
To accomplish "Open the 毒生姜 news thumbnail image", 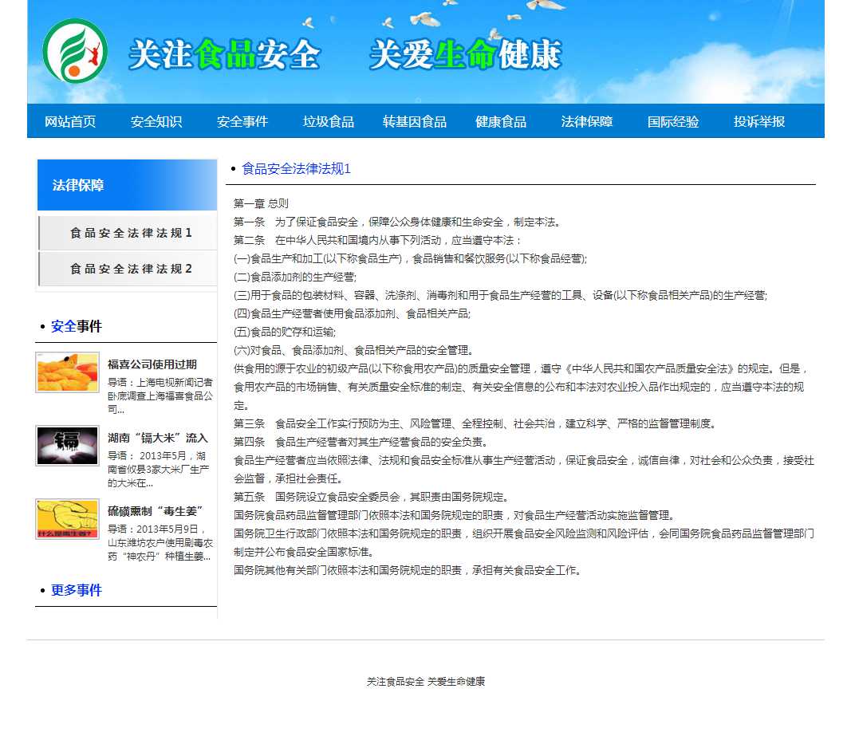I will point(68,519).
